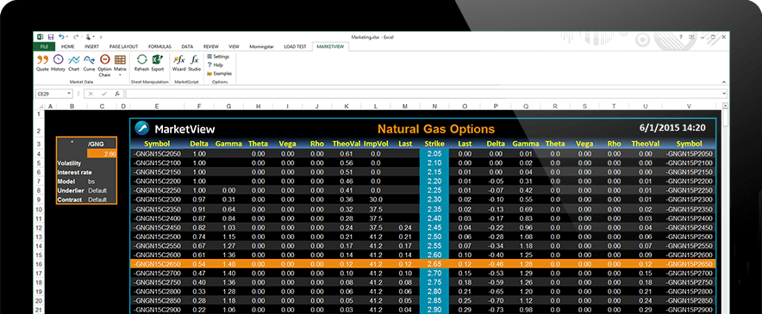
Task: Launch the MarketScript Studio
Action: point(195,63)
